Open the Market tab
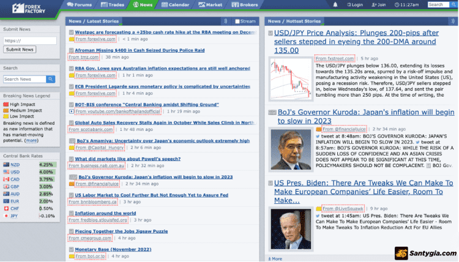The image size is (459, 262). [210, 5]
